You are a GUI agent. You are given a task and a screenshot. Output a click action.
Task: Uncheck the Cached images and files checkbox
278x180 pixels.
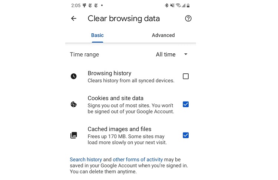point(186,135)
